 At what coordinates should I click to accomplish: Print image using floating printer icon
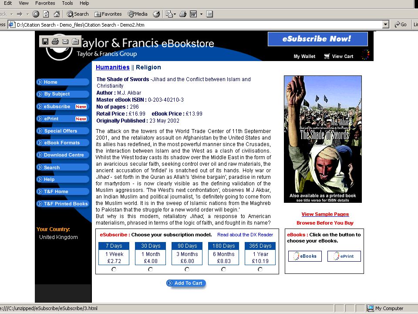point(55,41)
